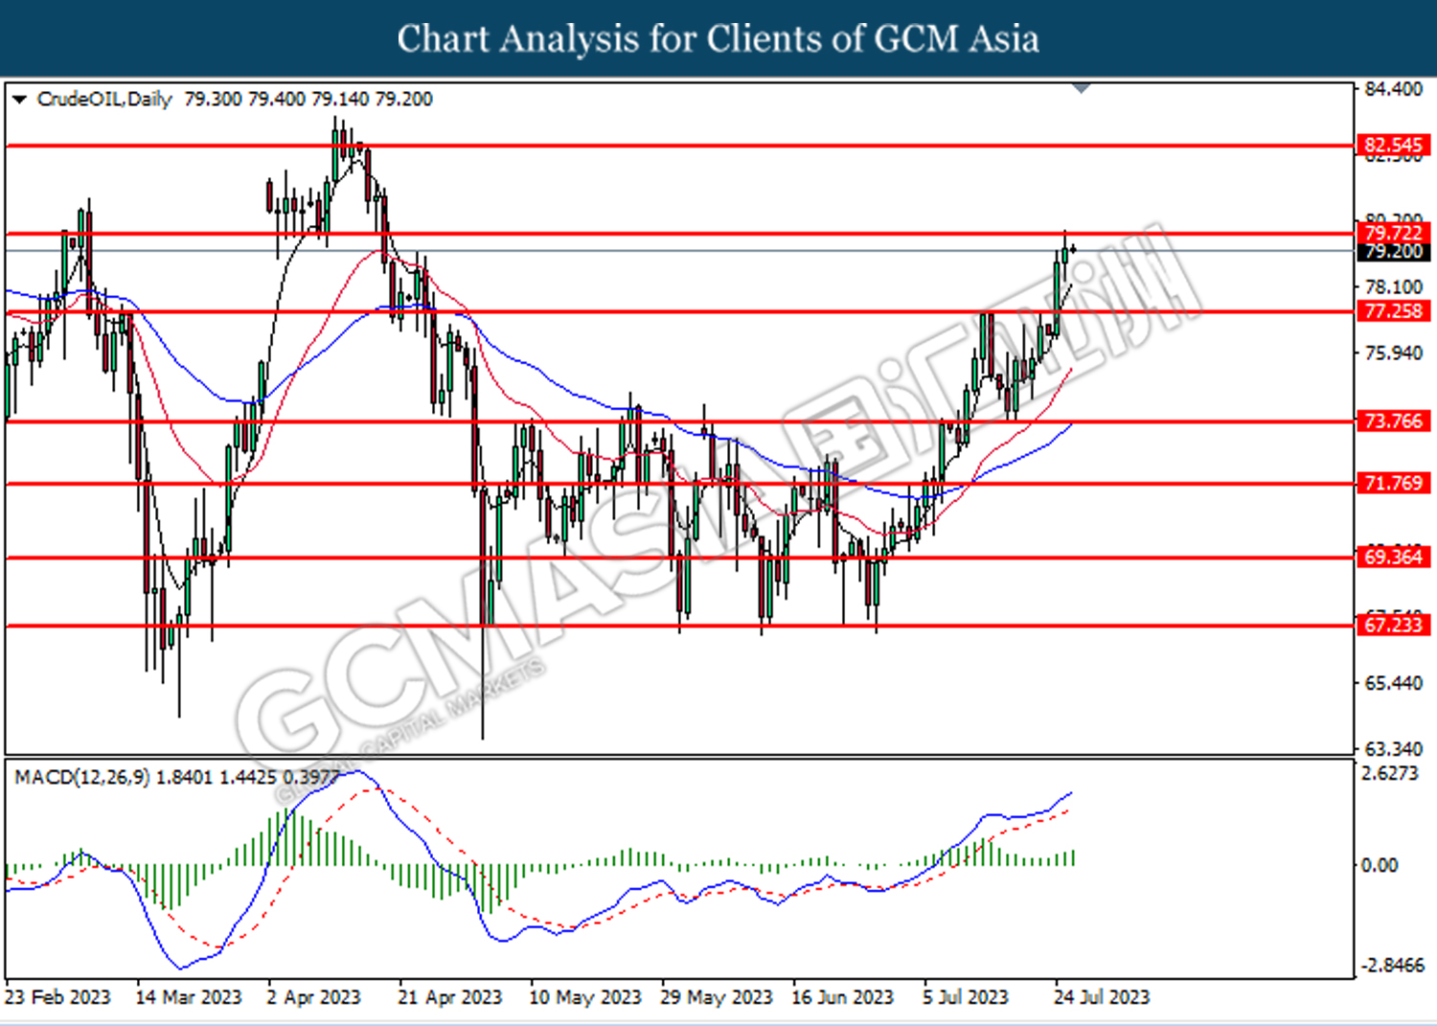Click the 5 Jul 2023 date label

tap(966, 997)
